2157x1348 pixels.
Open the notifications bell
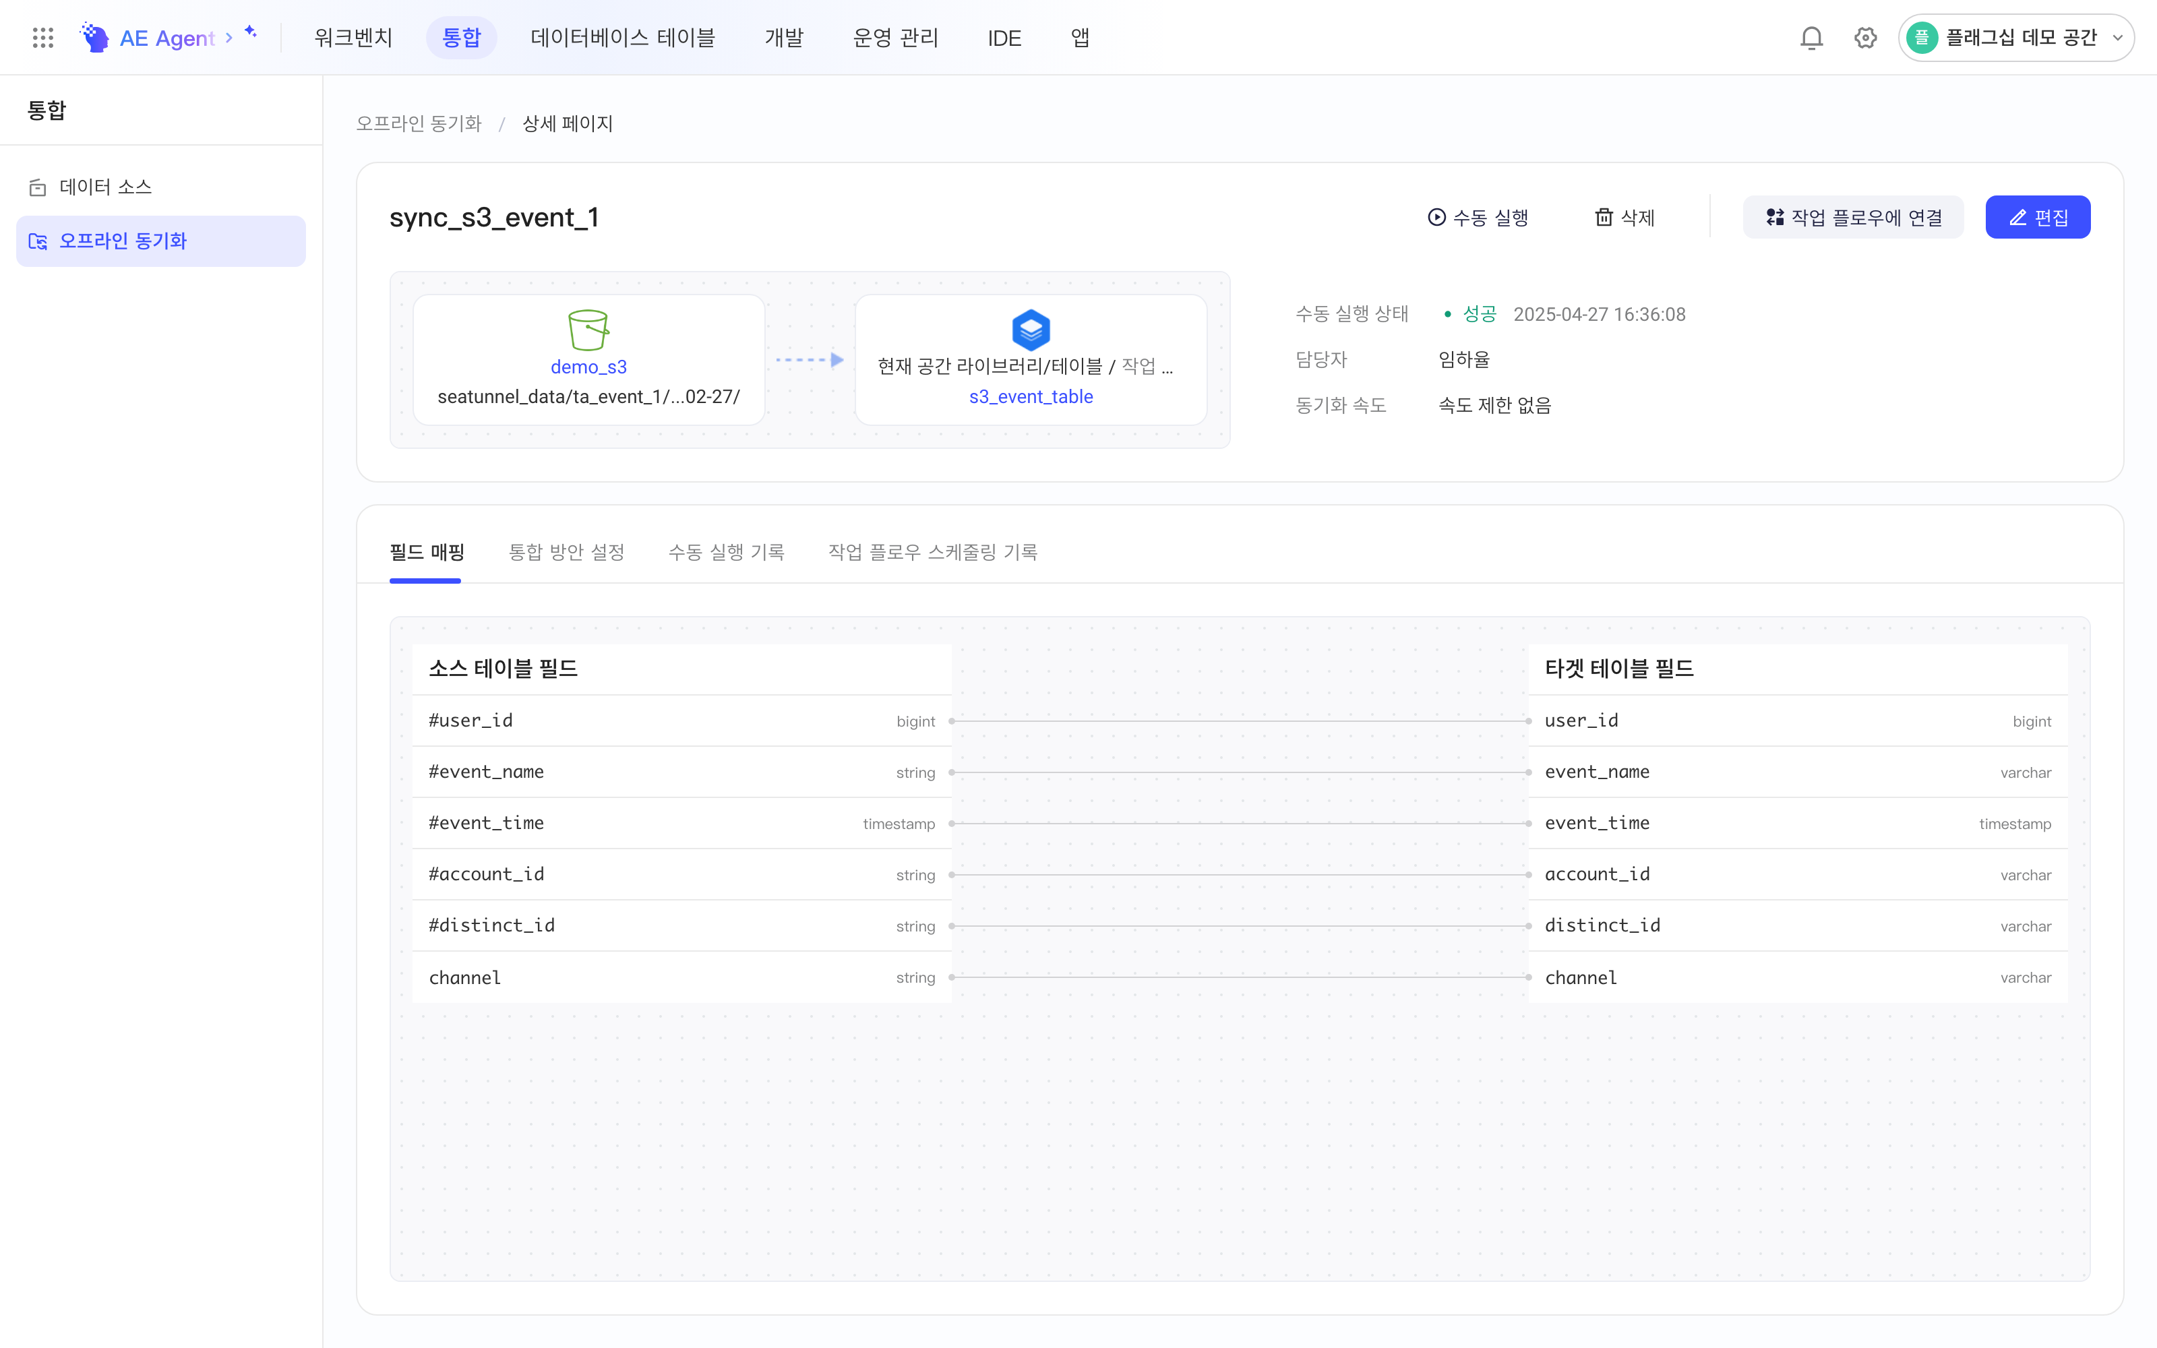pyautogui.click(x=1811, y=38)
